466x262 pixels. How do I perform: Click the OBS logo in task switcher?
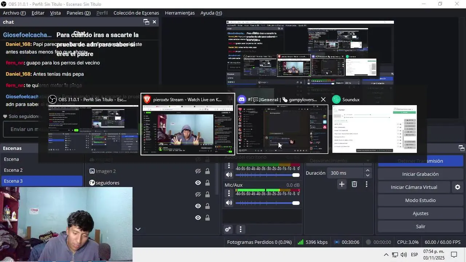click(x=52, y=99)
